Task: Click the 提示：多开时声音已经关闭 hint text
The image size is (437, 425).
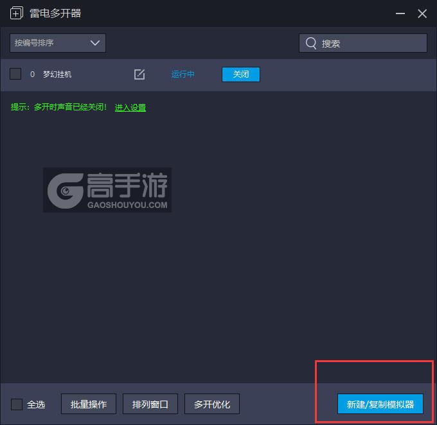Action: click(x=58, y=107)
